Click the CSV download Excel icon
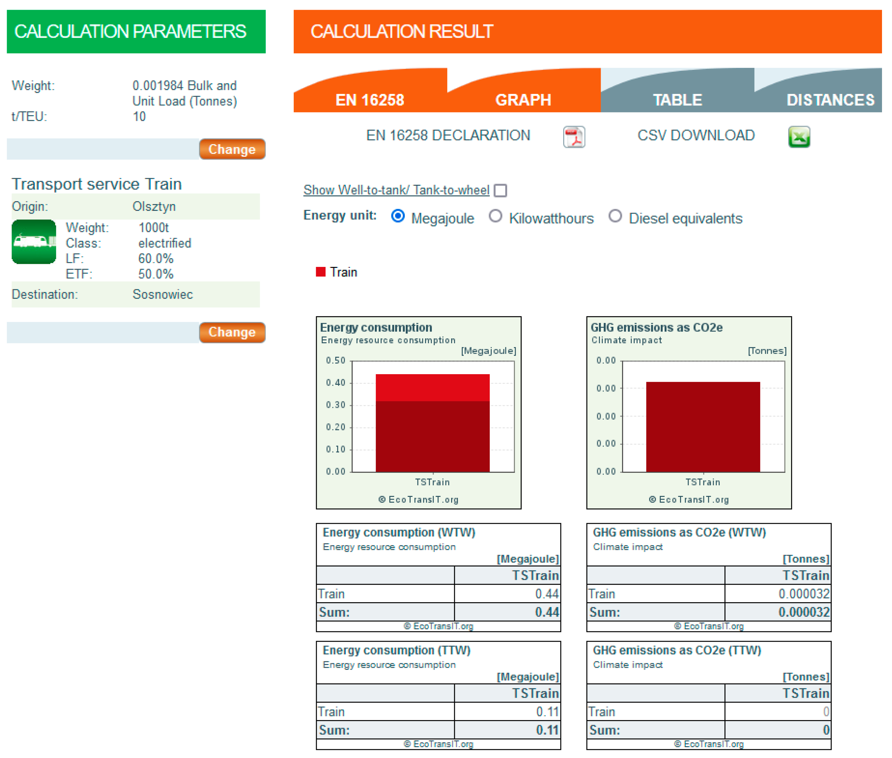This screenshot has width=892, height=758. (799, 137)
